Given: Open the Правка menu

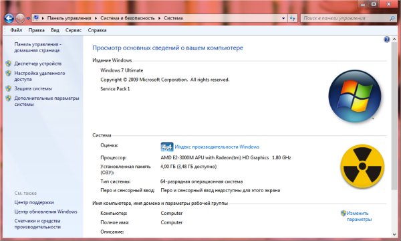Looking at the screenshot, I should [36, 30].
